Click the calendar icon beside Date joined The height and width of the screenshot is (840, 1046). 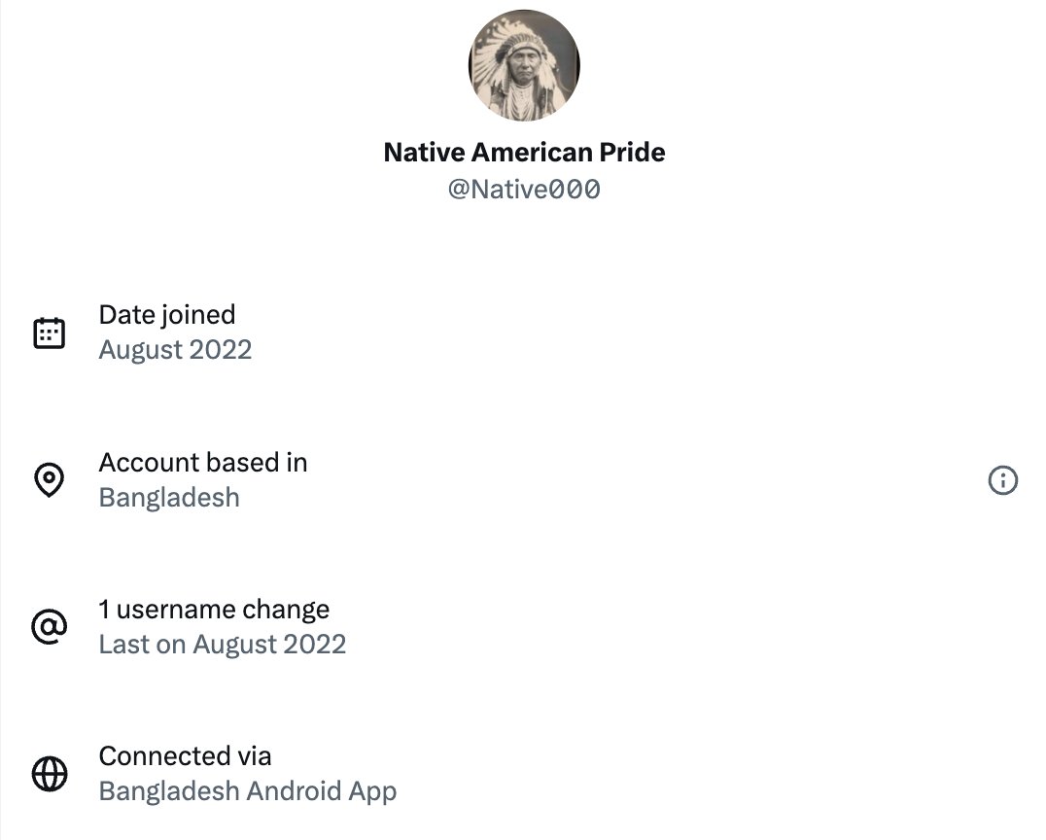pyautogui.click(x=49, y=331)
